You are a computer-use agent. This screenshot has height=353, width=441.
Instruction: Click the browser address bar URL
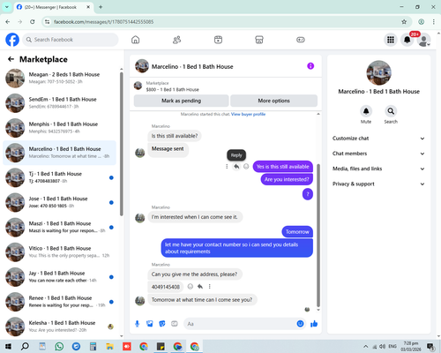coord(103,22)
